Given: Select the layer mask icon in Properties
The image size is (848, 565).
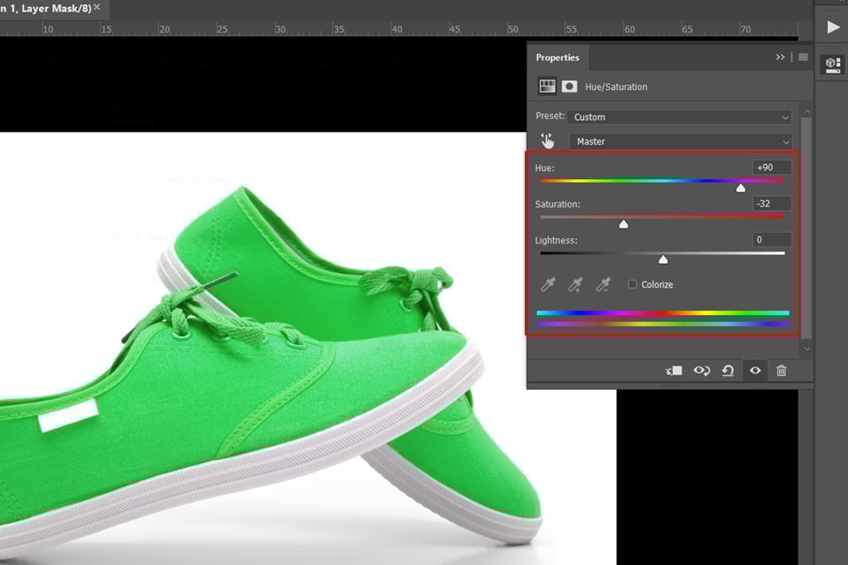Looking at the screenshot, I should click(x=570, y=86).
